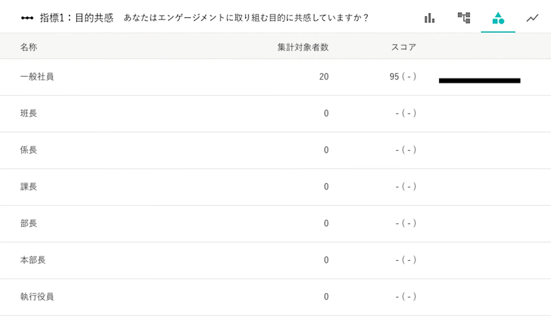
Task: Click the 執行役員 score placeholder
Action: click(x=406, y=297)
